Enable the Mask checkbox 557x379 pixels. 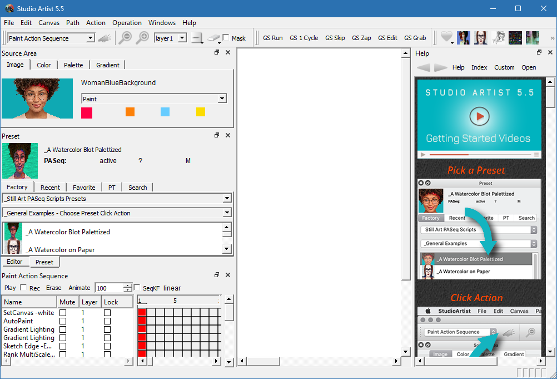coord(226,38)
